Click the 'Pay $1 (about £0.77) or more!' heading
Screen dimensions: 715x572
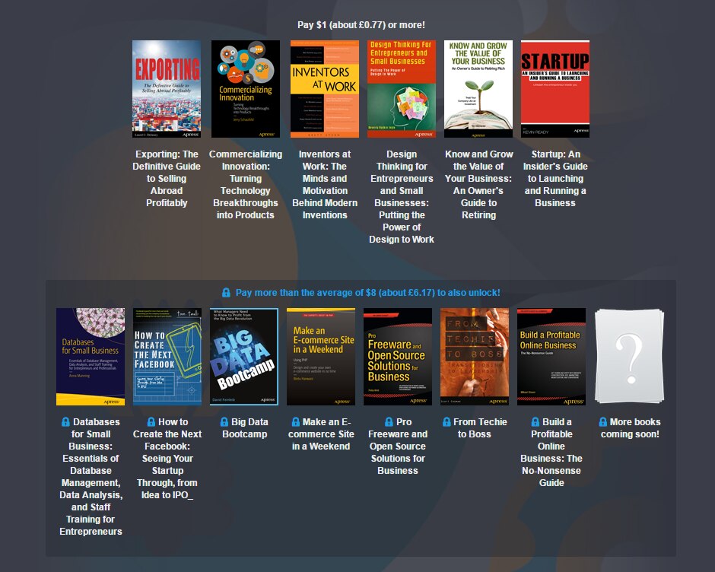(361, 24)
